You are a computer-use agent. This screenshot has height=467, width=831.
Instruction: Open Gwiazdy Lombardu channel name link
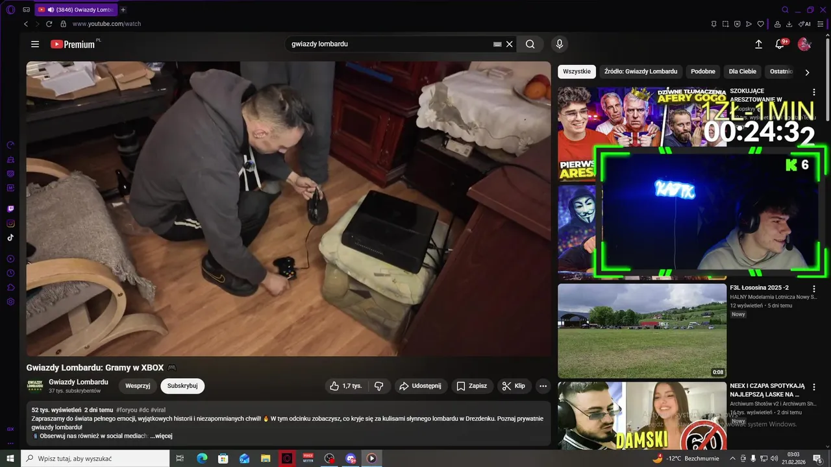[x=79, y=382]
